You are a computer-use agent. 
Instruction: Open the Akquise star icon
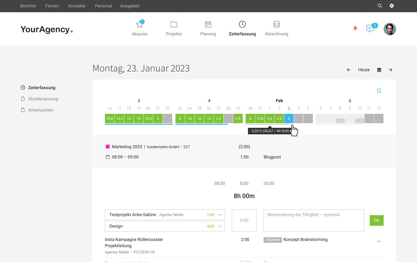(140, 24)
